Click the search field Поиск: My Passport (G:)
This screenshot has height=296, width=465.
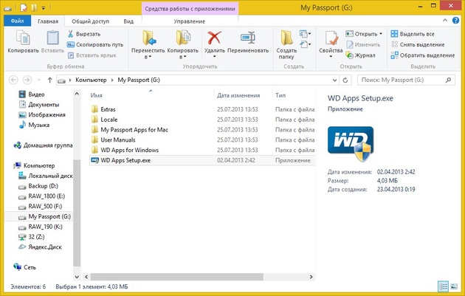[406, 80]
